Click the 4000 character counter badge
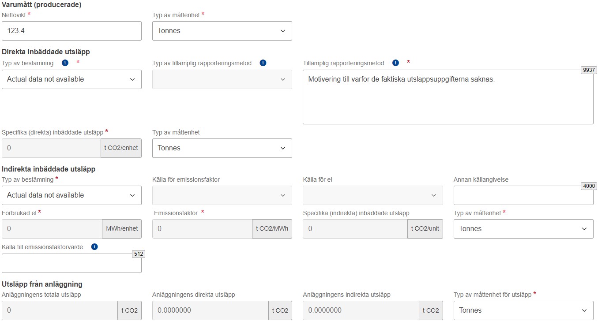The height and width of the screenshot is (325, 598). coord(589,186)
